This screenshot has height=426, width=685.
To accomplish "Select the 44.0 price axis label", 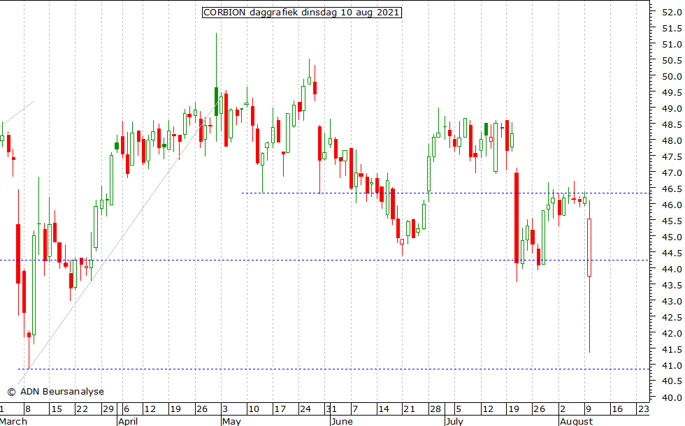I will click(x=672, y=270).
